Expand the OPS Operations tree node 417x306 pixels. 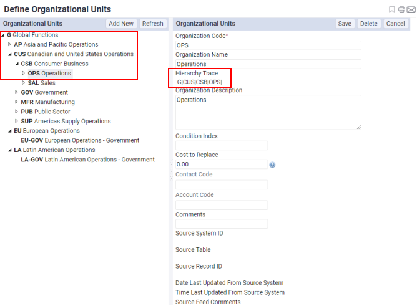pos(23,73)
